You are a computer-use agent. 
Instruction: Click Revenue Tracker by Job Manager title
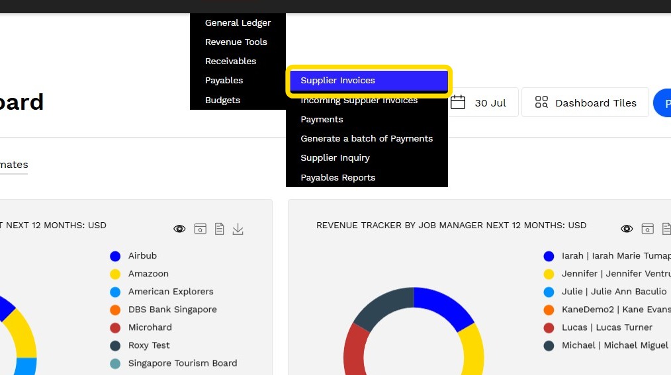pyautogui.click(x=451, y=226)
